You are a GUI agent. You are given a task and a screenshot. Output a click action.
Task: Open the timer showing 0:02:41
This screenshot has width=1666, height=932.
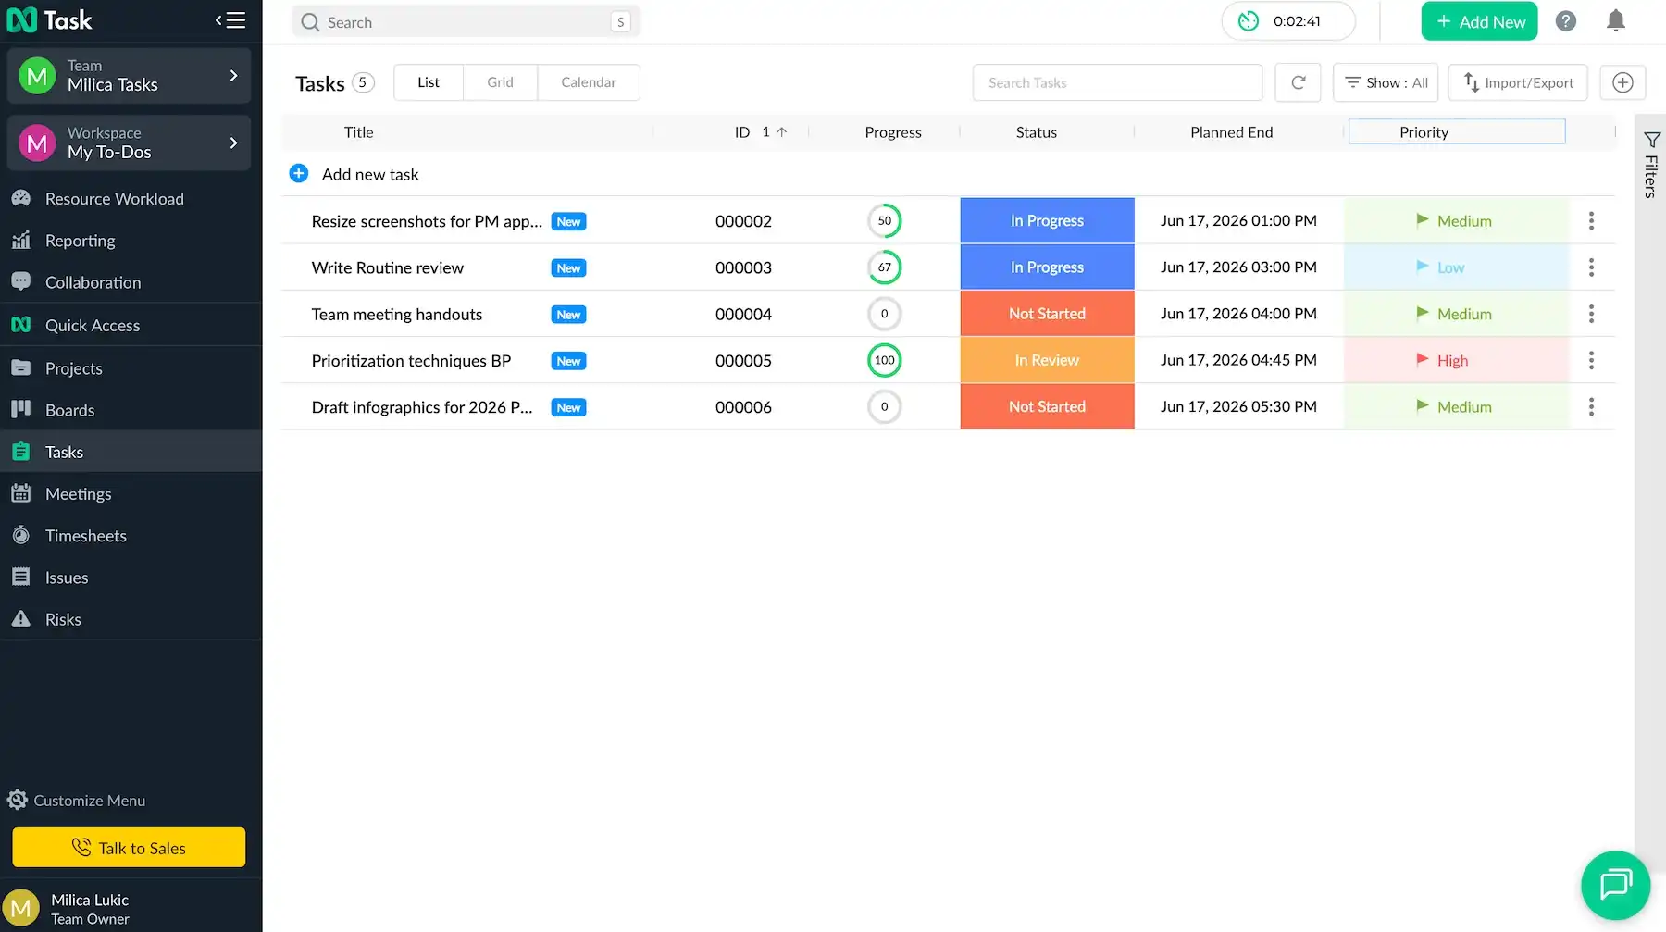click(x=1288, y=21)
